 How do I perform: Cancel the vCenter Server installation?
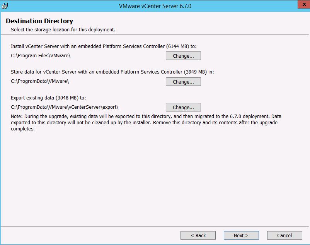click(x=284, y=235)
